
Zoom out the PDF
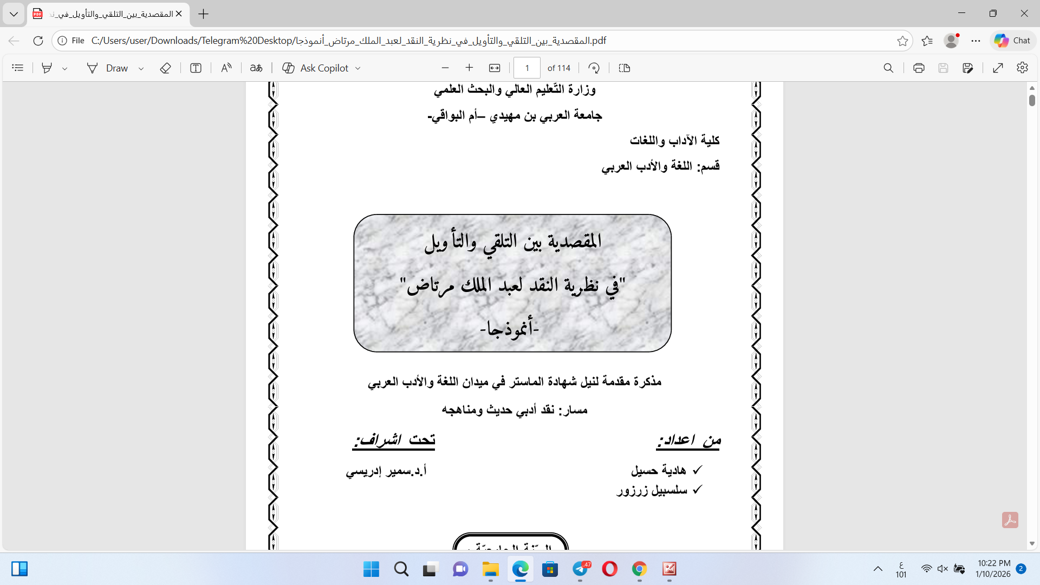click(x=445, y=68)
